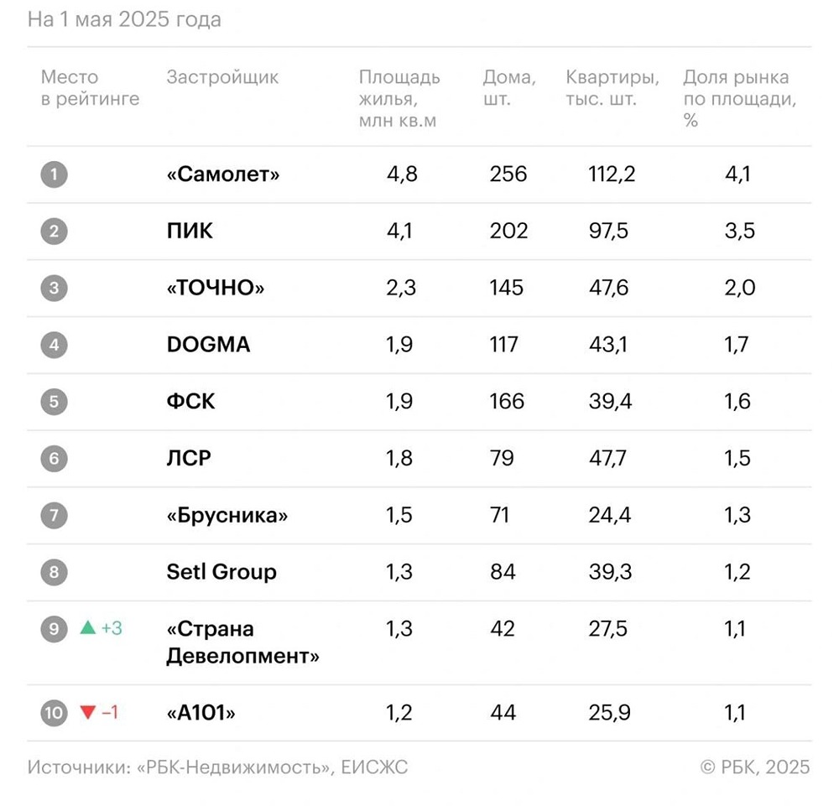Click the red down triangle indicator
The image size is (839, 806).
click(x=88, y=713)
